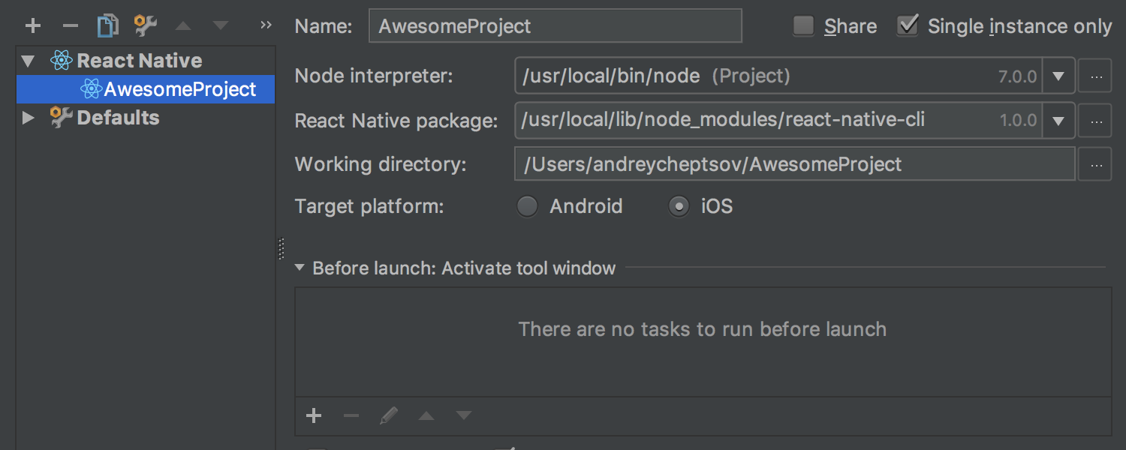The width and height of the screenshot is (1126, 450).
Task: Edit the before launch task
Action: point(389,415)
